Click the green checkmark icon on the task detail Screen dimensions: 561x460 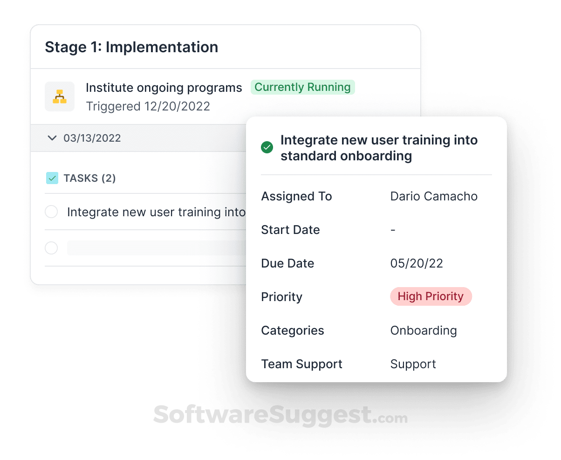click(x=267, y=147)
